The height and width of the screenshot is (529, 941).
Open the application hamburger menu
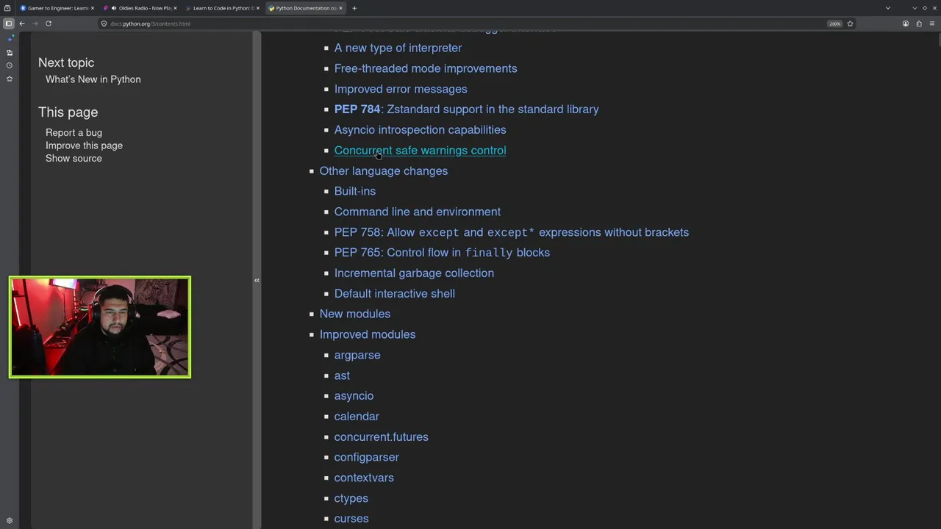932,24
